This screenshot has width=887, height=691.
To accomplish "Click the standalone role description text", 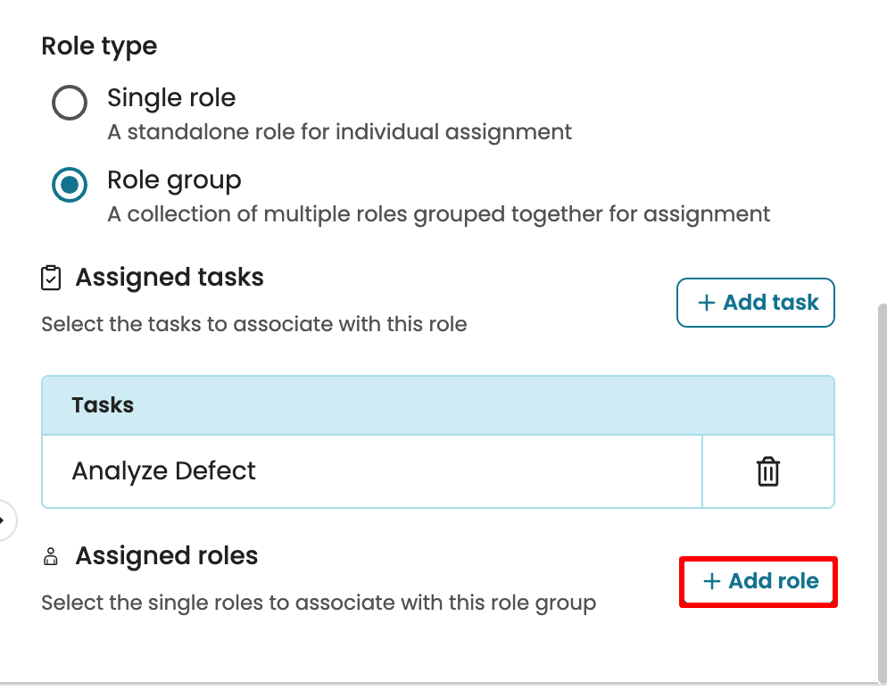I will tap(339, 132).
